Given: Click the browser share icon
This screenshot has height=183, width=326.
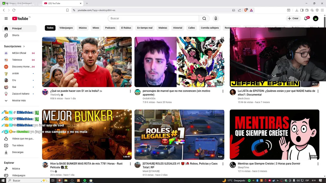Looking at the screenshot, I should pyautogui.click(x=239, y=10).
